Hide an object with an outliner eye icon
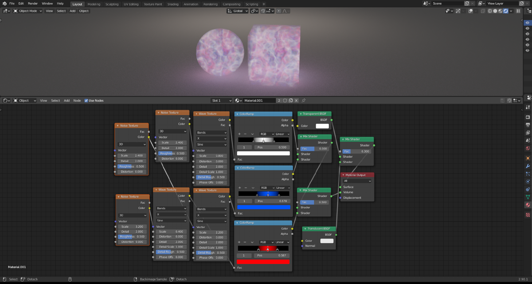The width and height of the screenshot is (532, 284). tap(527, 27)
